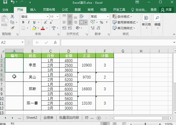The height and width of the screenshot is (125, 176).
Task: Open font name dropdown 等线
Action: pyautogui.click(x=47, y=17)
